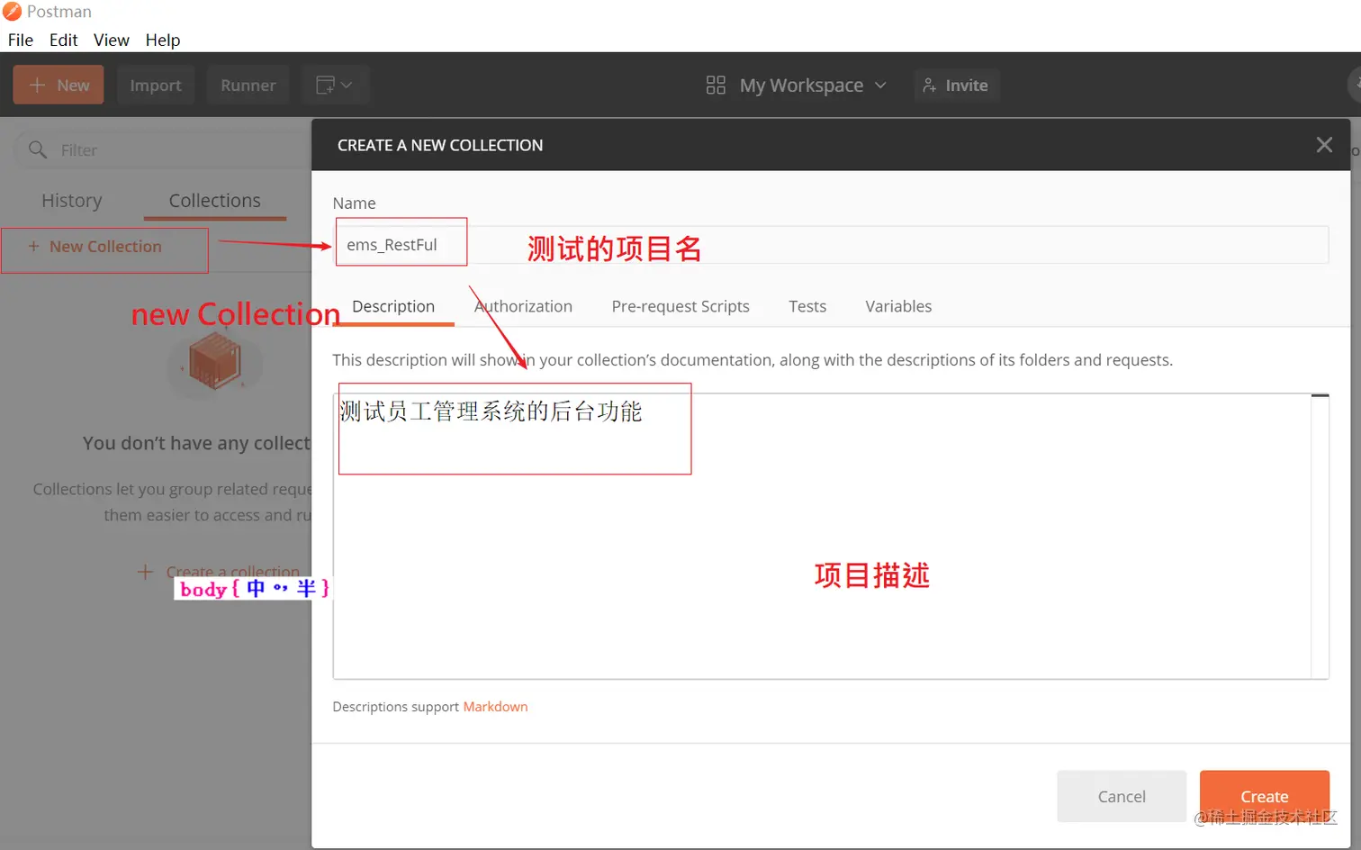Click the Invite button
This screenshot has height=850, width=1361.
pos(956,86)
